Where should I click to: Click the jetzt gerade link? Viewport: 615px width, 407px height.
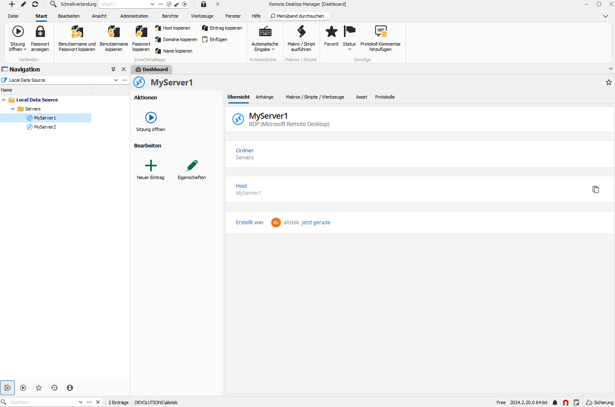(316, 222)
